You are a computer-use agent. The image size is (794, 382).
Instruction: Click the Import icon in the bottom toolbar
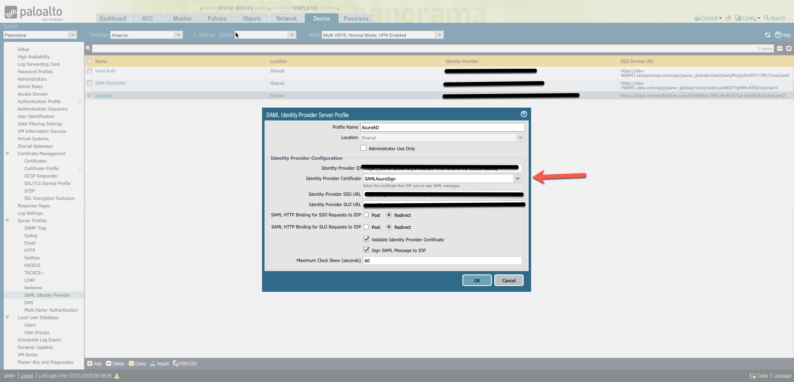pyautogui.click(x=153, y=364)
